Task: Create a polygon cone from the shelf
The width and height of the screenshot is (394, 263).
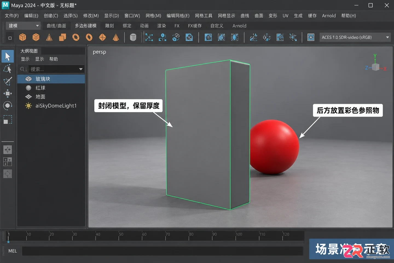Action: pos(49,37)
